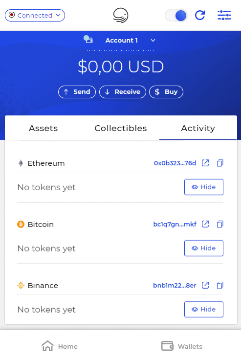Open the settings sliders icon

224,15
